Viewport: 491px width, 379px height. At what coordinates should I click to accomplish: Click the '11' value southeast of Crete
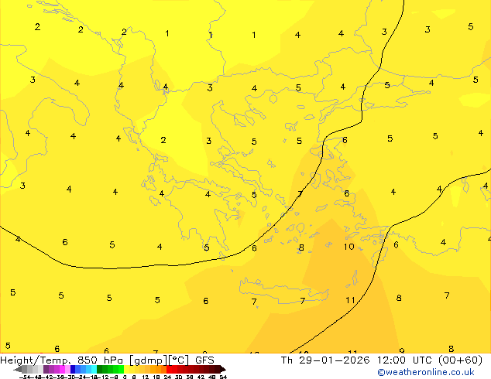[350, 300]
